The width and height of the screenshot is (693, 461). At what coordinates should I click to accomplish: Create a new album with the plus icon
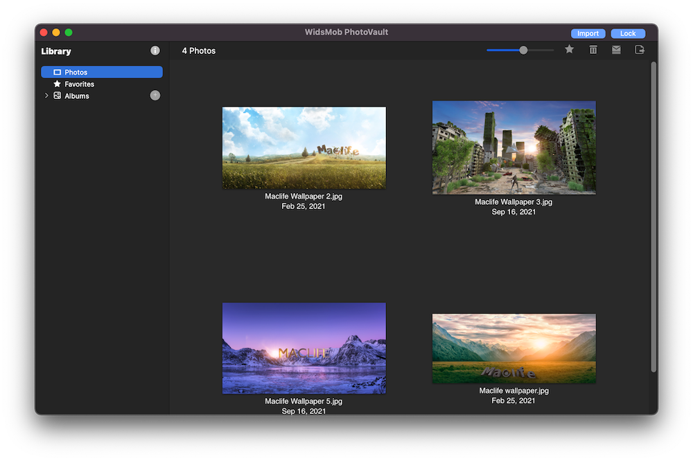[155, 95]
